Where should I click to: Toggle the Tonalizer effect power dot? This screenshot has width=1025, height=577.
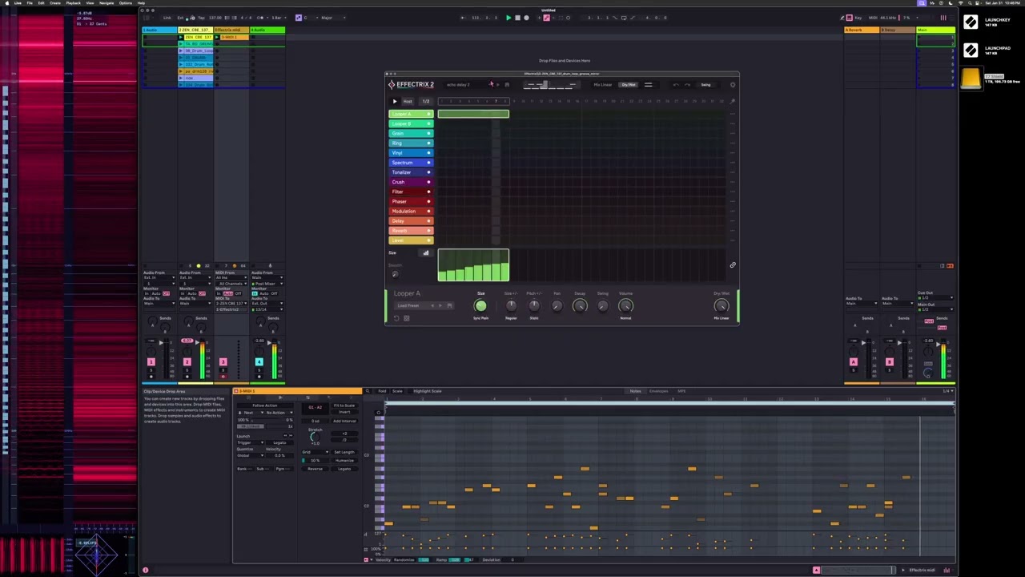[x=428, y=172]
